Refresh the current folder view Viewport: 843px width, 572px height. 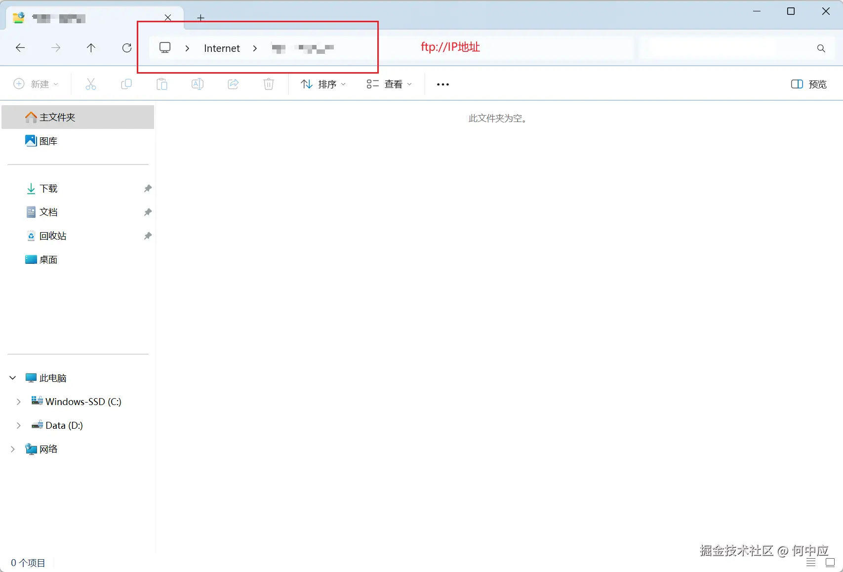127,48
